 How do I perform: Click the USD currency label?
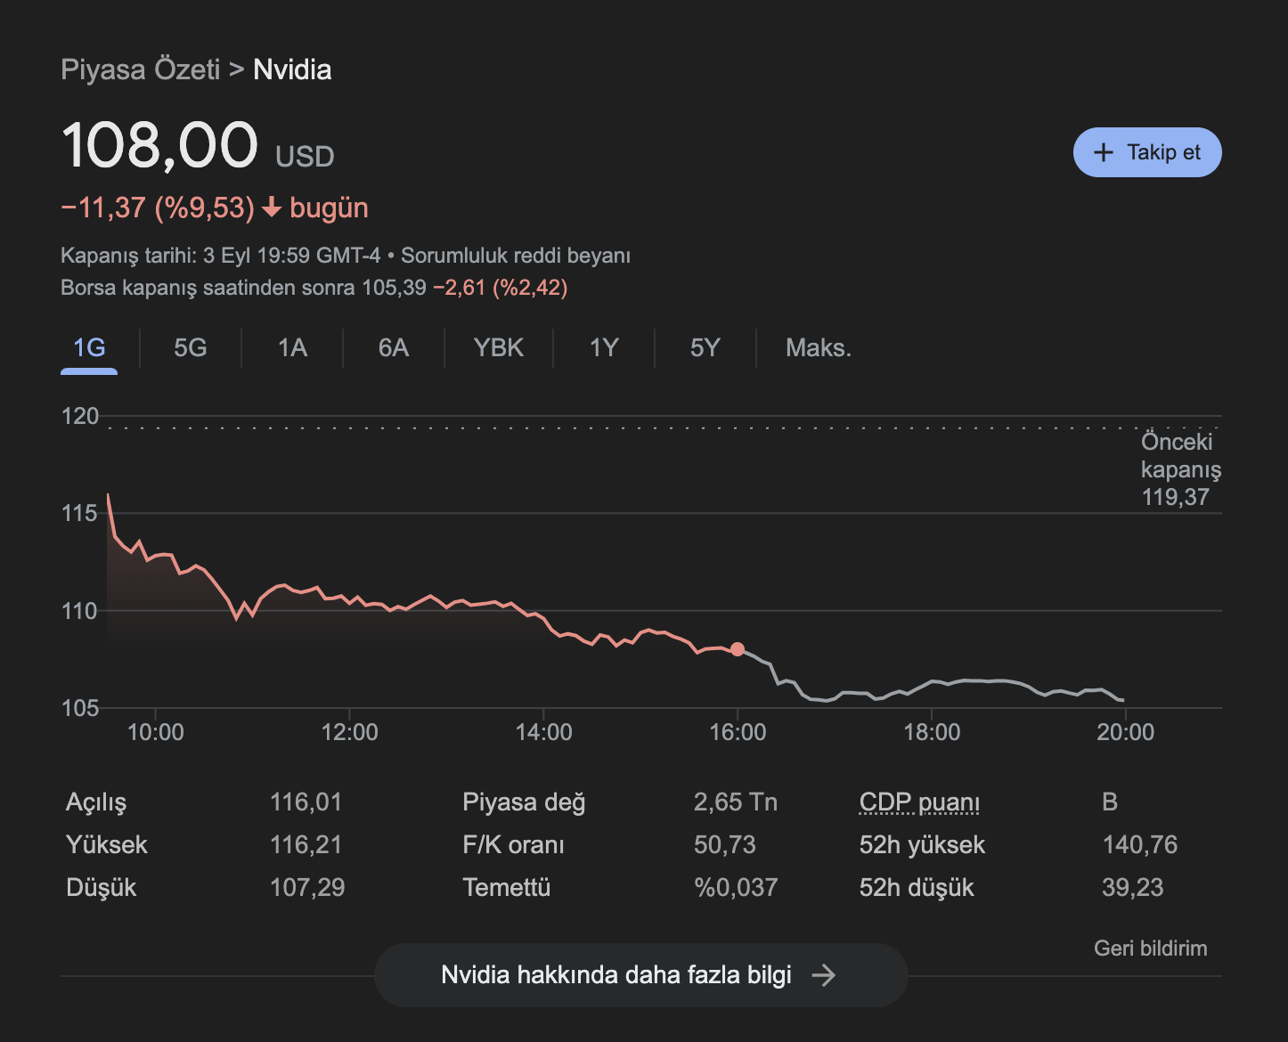pos(305,157)
